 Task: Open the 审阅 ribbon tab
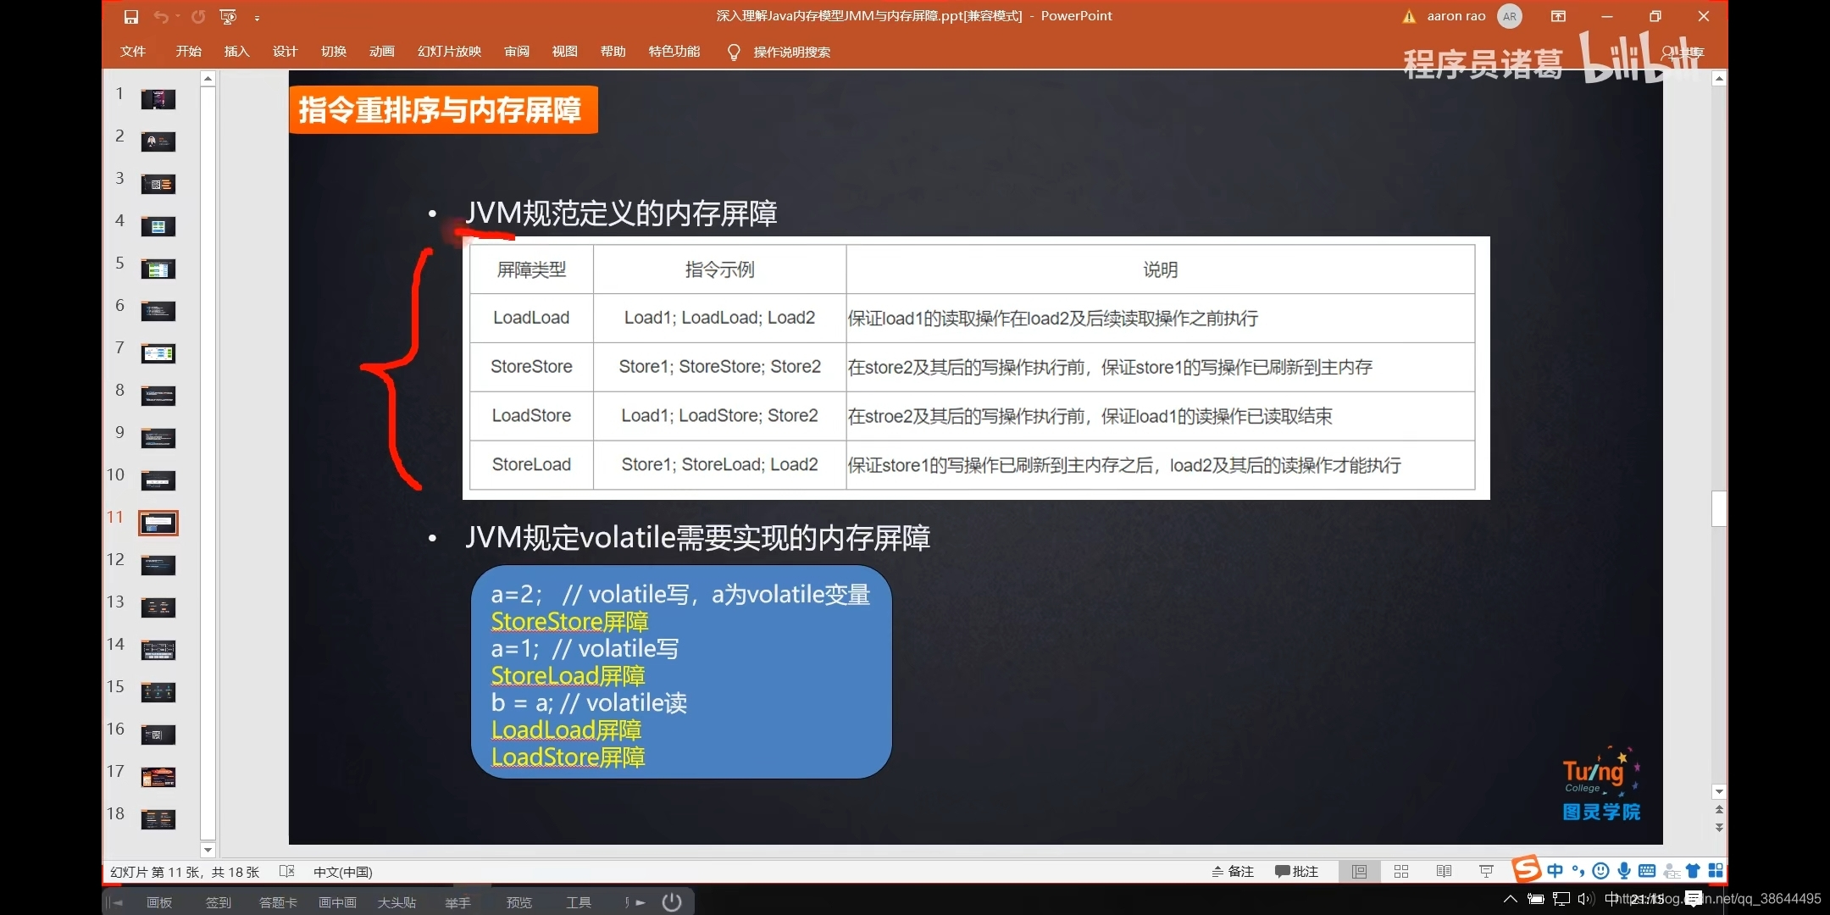tap(516, 52)
